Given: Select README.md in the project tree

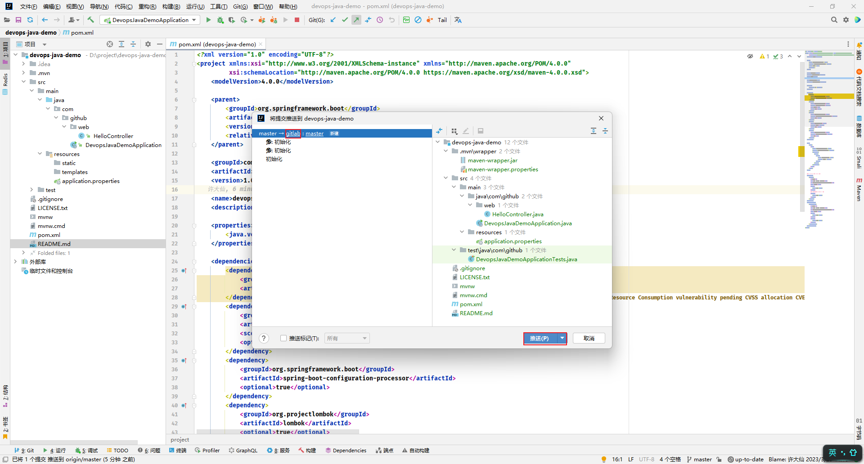Looking at the screenshot, I should point(54,244).
